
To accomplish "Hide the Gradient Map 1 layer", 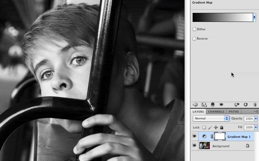I will [x=194, y=137].
